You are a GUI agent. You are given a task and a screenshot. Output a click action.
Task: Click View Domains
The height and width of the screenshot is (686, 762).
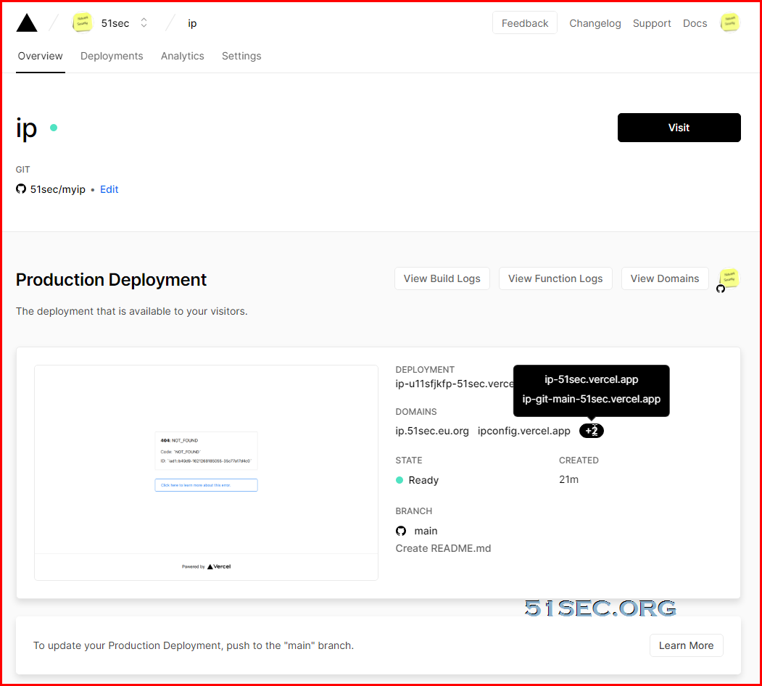665,278
